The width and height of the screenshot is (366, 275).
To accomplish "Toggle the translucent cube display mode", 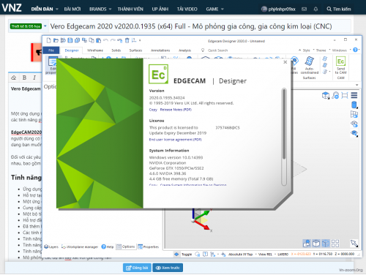I will click(326, 243).
